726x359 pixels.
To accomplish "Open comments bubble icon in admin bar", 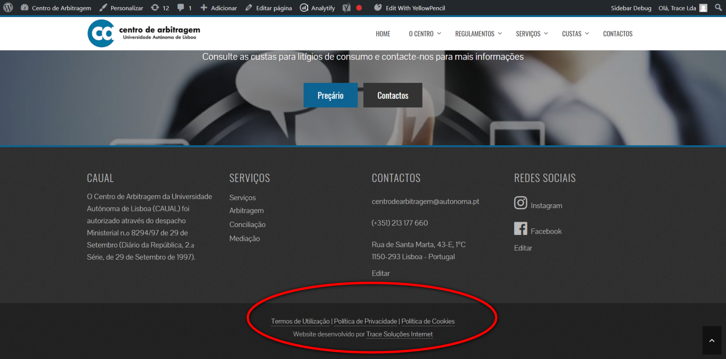I will coord(184,8).
